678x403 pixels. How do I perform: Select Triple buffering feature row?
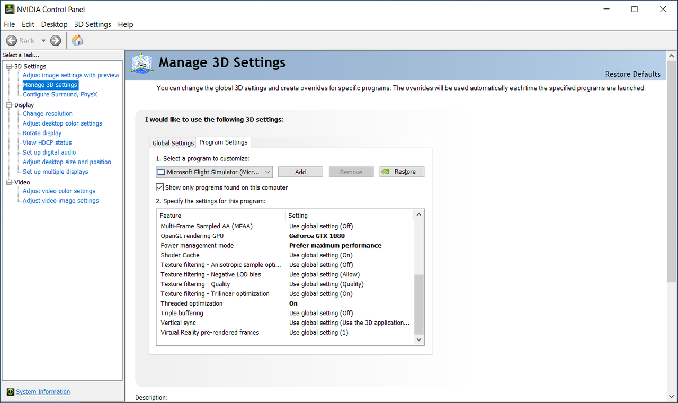(285, 313)
